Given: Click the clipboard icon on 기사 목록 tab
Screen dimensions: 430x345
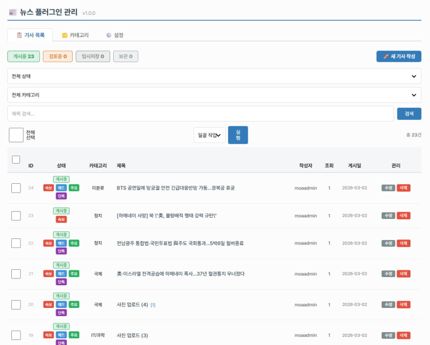Looking at the screenshot, I should (19, 36).
